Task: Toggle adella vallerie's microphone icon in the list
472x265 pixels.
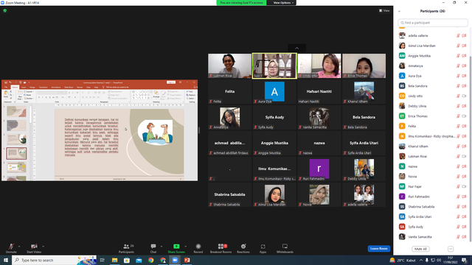Action: click(458, 35)
